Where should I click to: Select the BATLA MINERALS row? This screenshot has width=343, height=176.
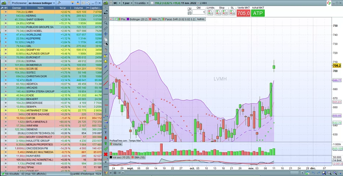click(x=51, y=122)
